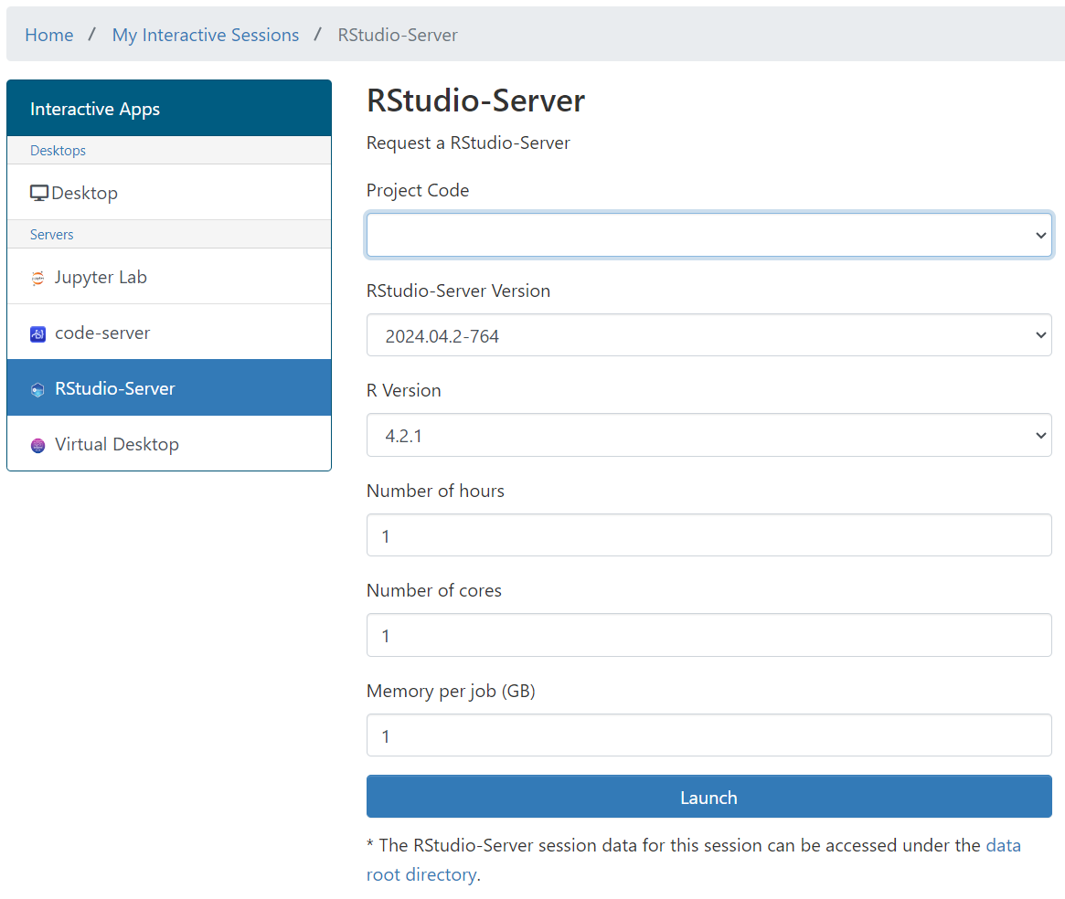Focus the Number of hours field
The width and height of the screenshot is (1065, 899).
[x=708, y=534]
